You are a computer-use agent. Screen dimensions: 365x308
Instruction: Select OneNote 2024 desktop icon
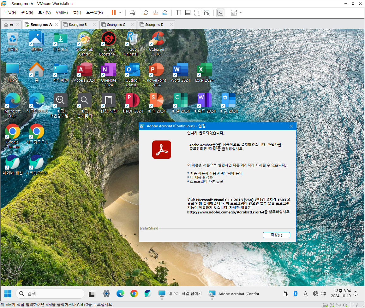coord(109,75)
